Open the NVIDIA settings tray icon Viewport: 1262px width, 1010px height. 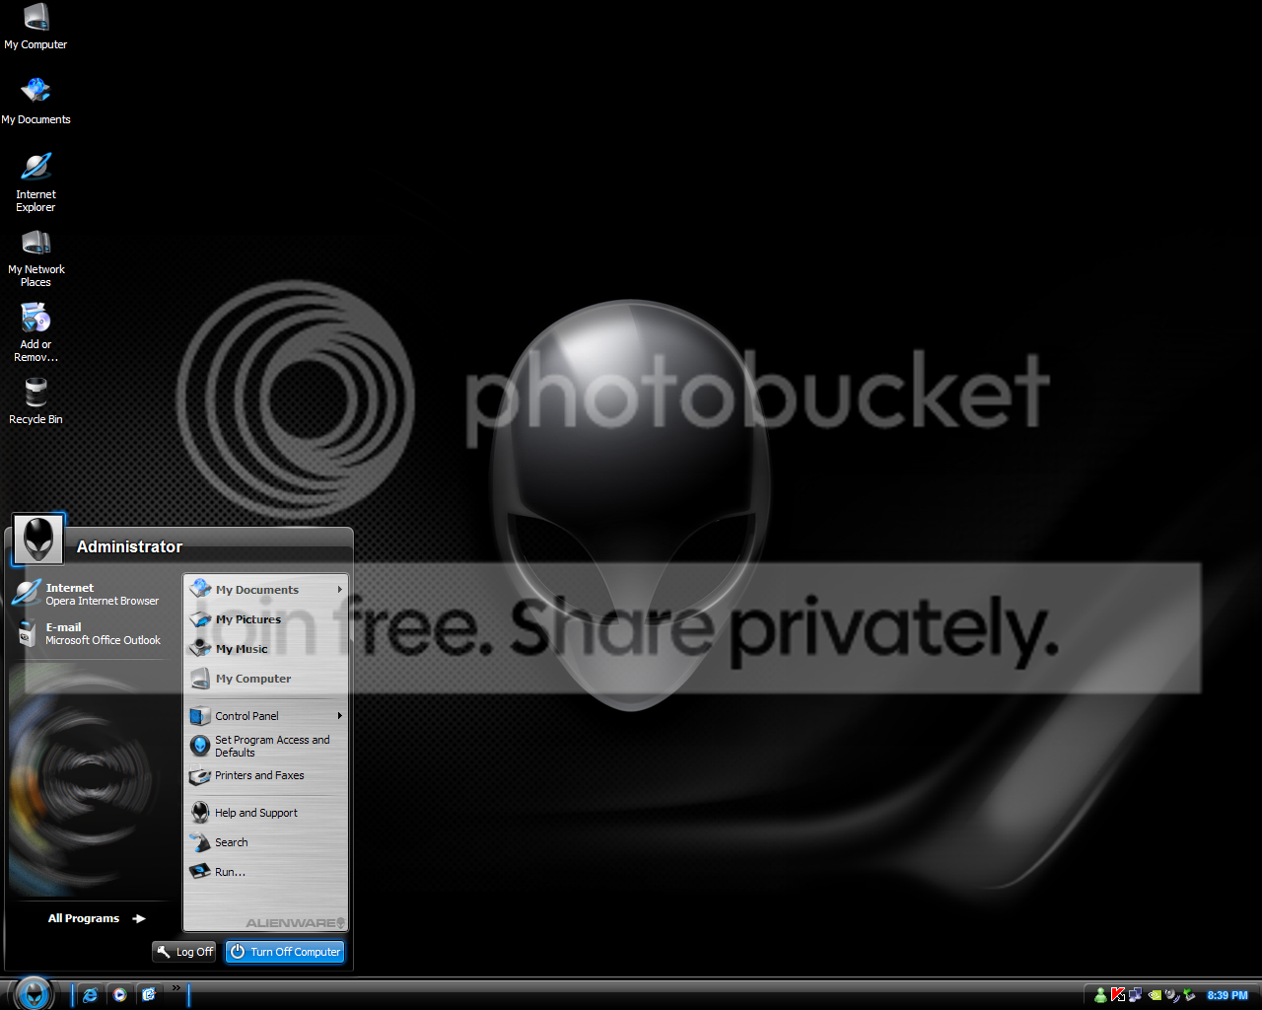(x=1154, y=995)
